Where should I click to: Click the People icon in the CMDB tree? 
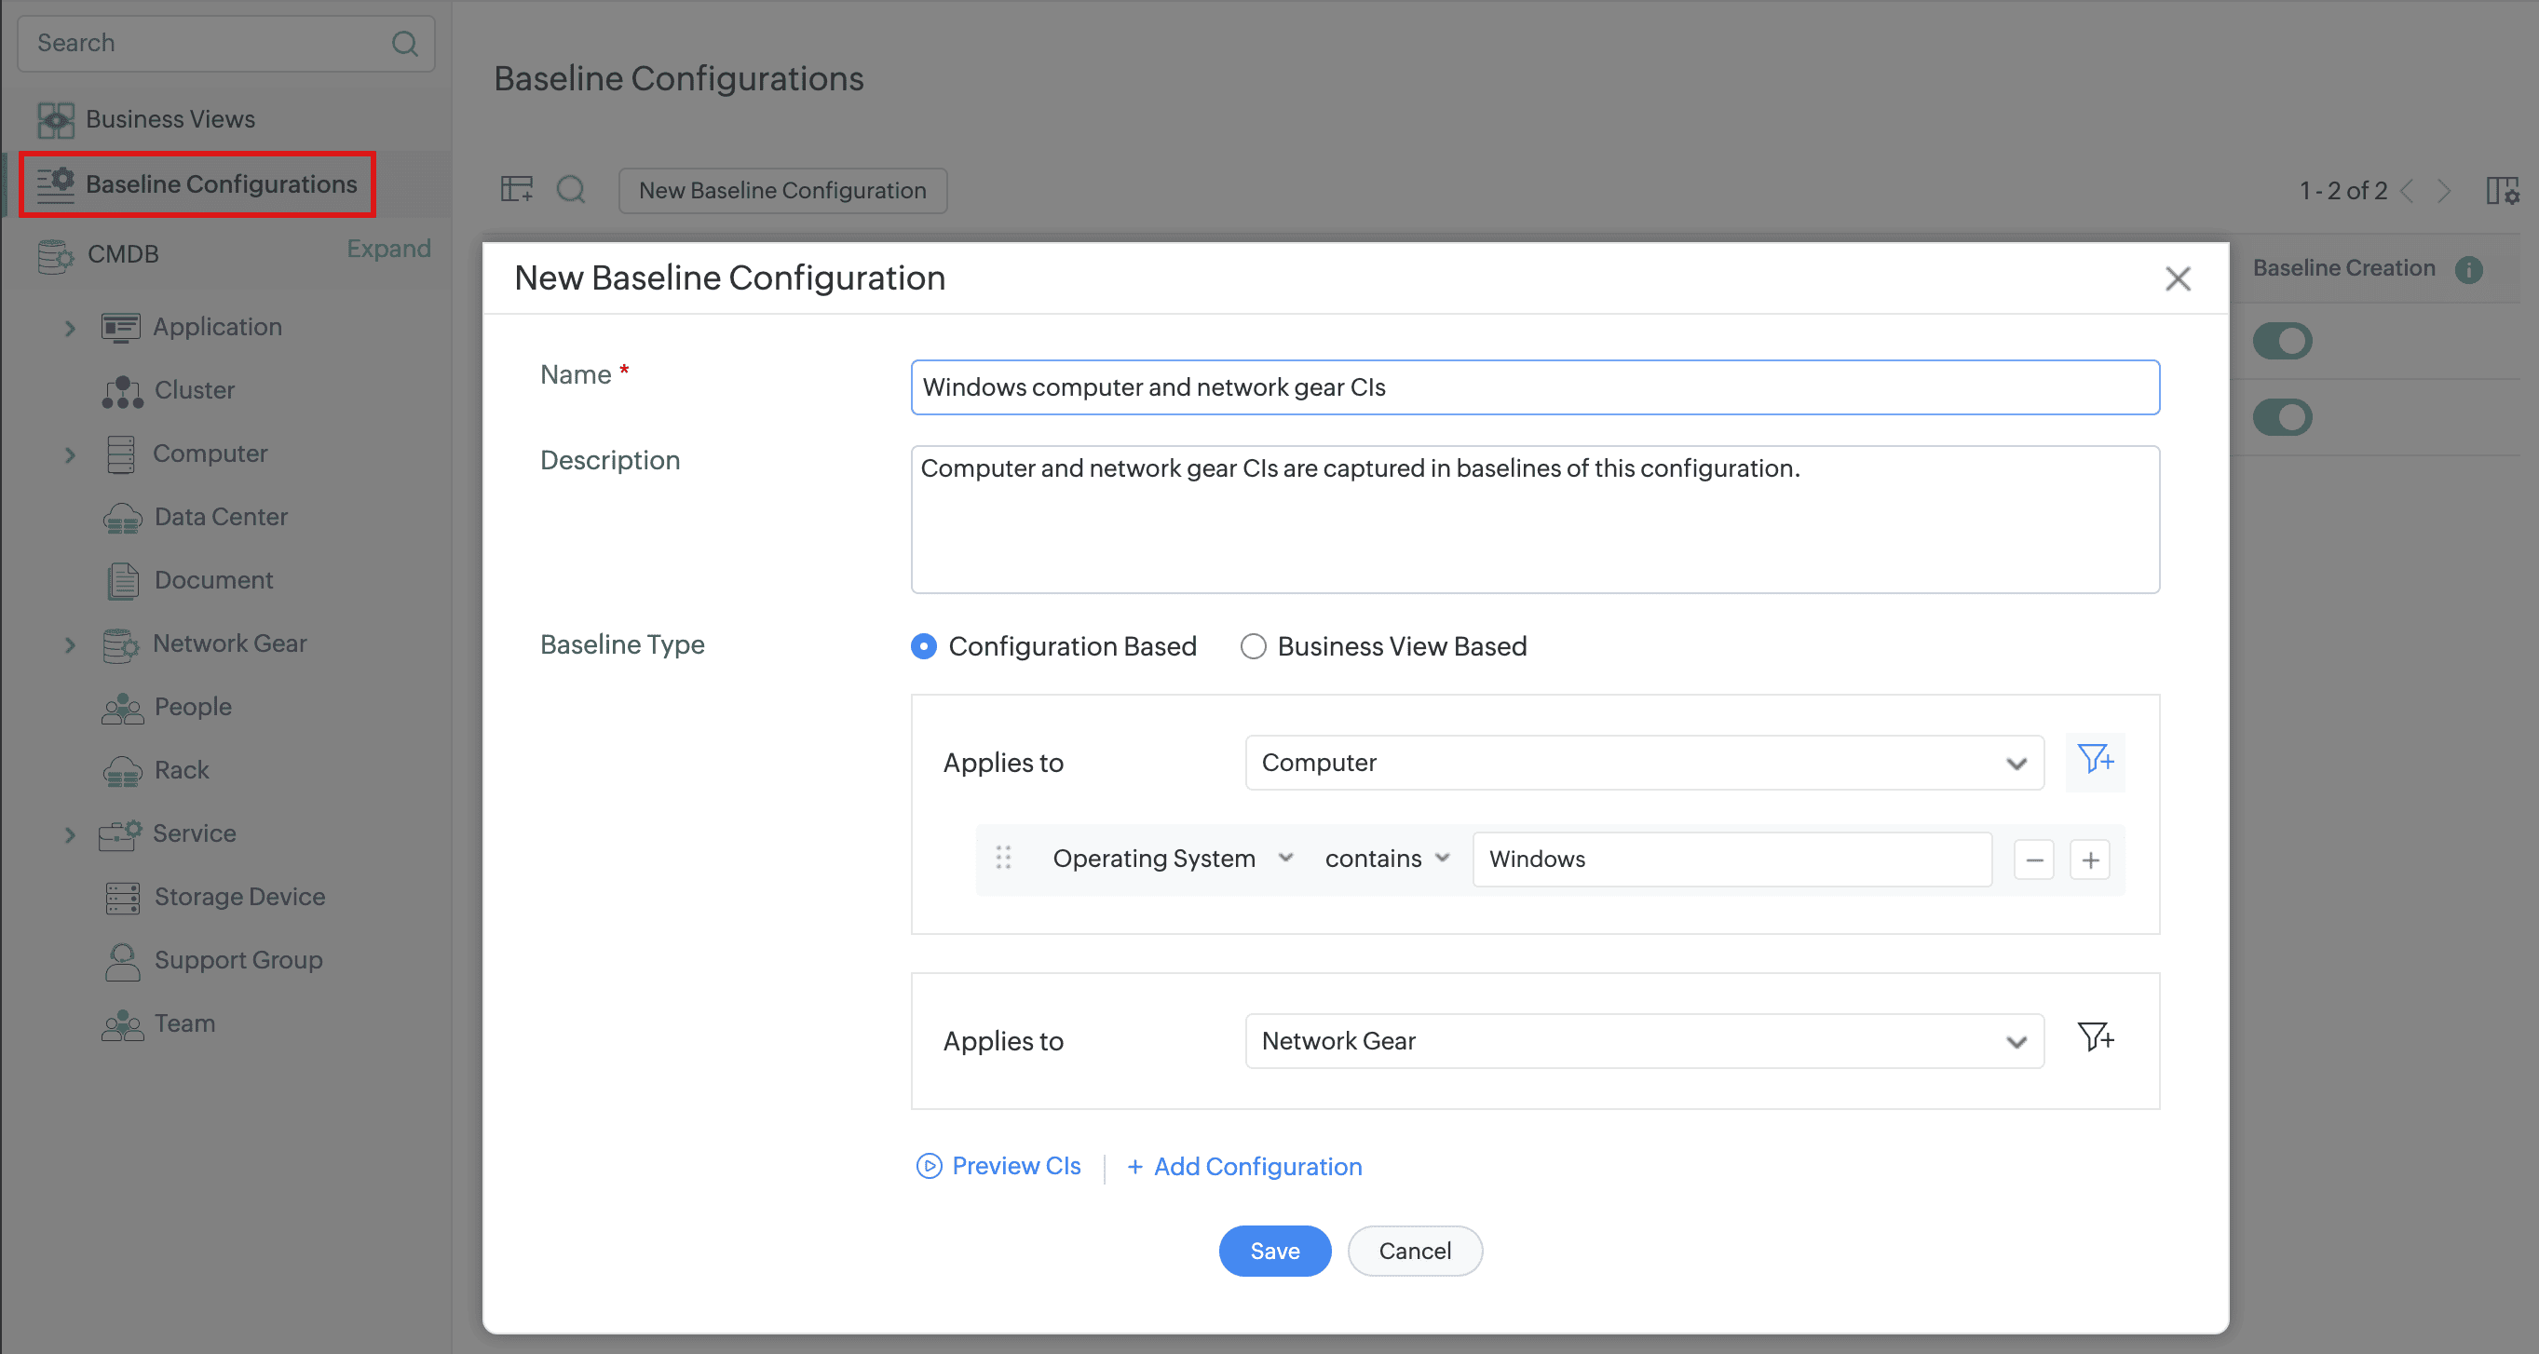pos(121,709)
